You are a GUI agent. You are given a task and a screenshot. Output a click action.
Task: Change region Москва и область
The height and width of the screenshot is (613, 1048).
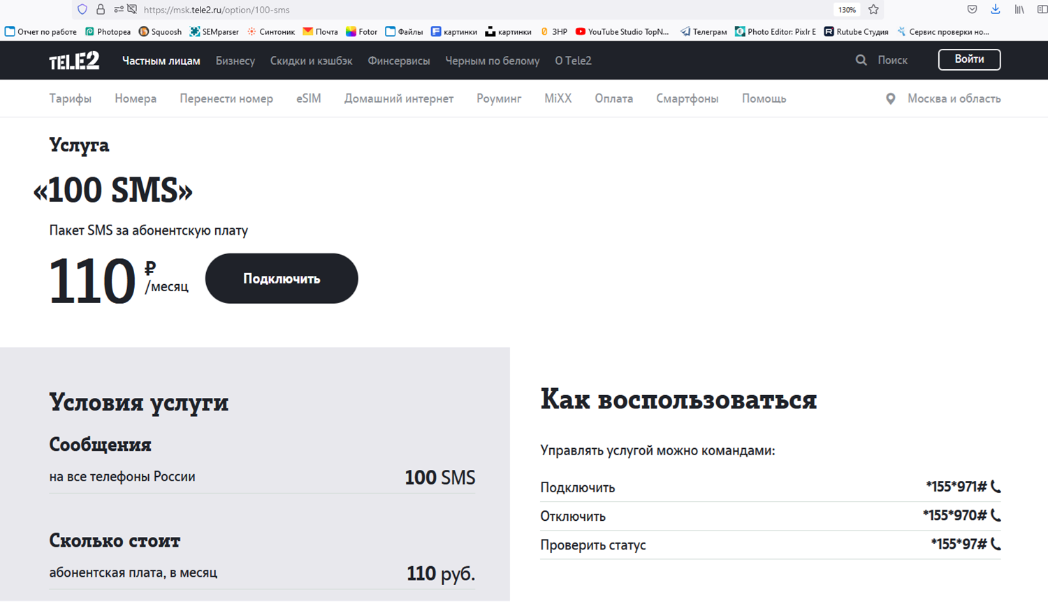[x=954, y=98]
